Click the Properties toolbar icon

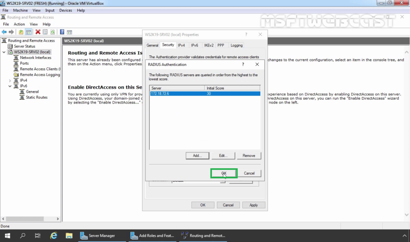coord(45,32)
